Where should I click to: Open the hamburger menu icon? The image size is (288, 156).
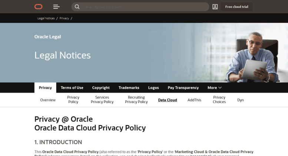pyautogui.click(x=56, y=7)
